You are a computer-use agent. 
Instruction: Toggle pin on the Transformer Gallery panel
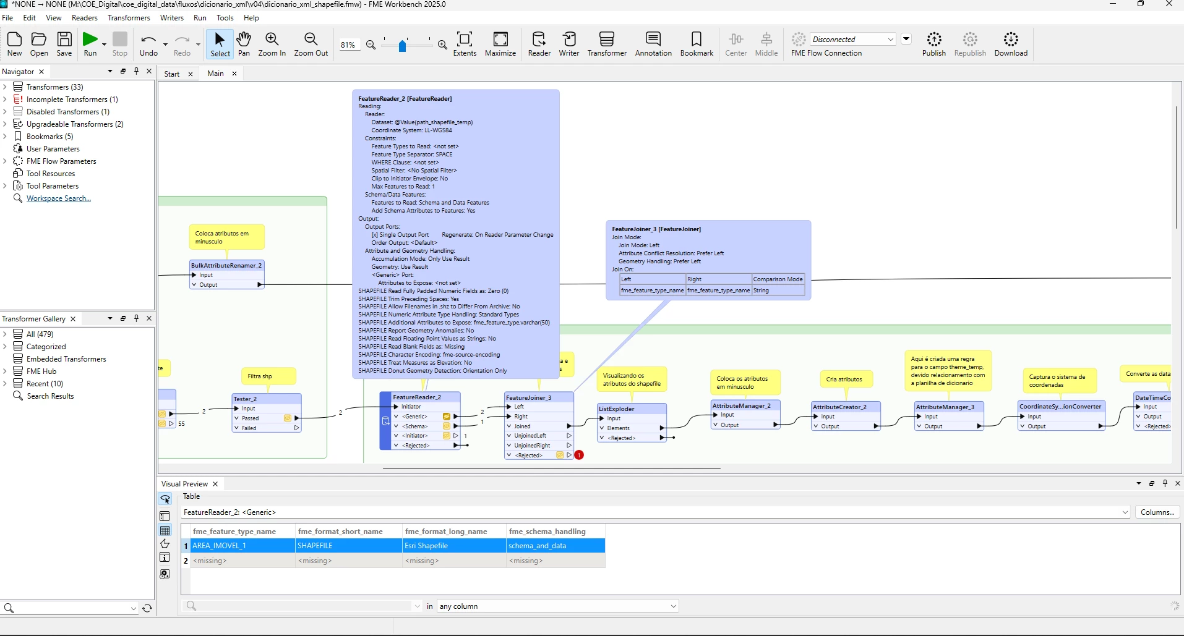[137, 318]
